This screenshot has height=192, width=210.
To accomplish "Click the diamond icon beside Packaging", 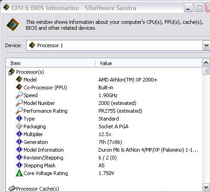I will [x=19, y=126].
